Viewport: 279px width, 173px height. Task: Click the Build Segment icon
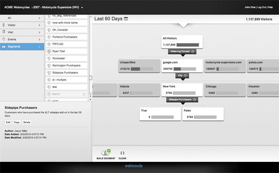click(106, 153)
